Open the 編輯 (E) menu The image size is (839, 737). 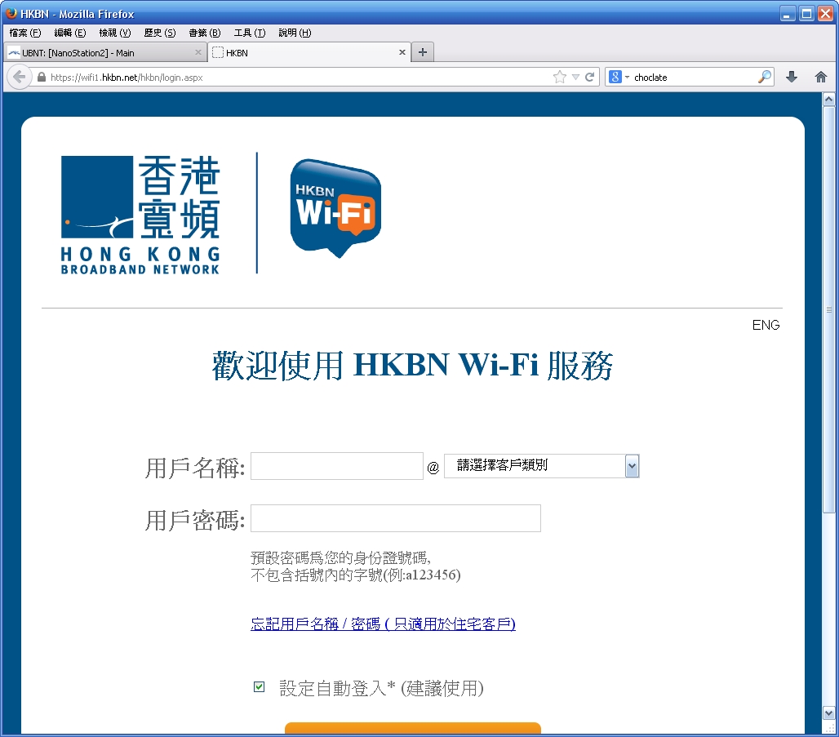pyautogui.click(x=70, y=33)
